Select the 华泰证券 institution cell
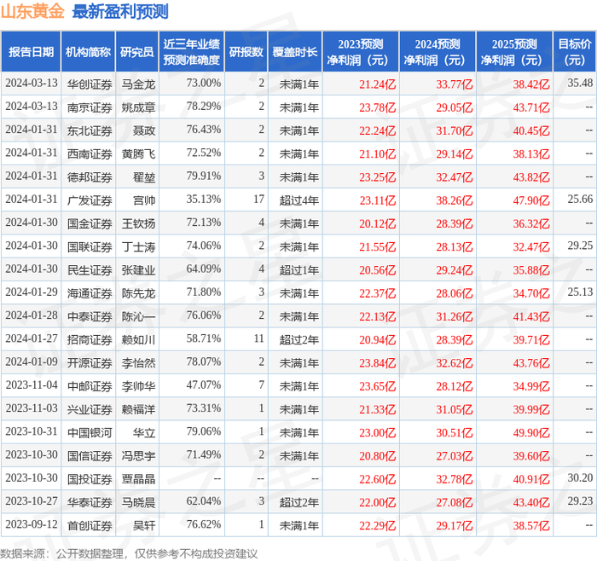597x561 pixels. click(x=90, y=502)
